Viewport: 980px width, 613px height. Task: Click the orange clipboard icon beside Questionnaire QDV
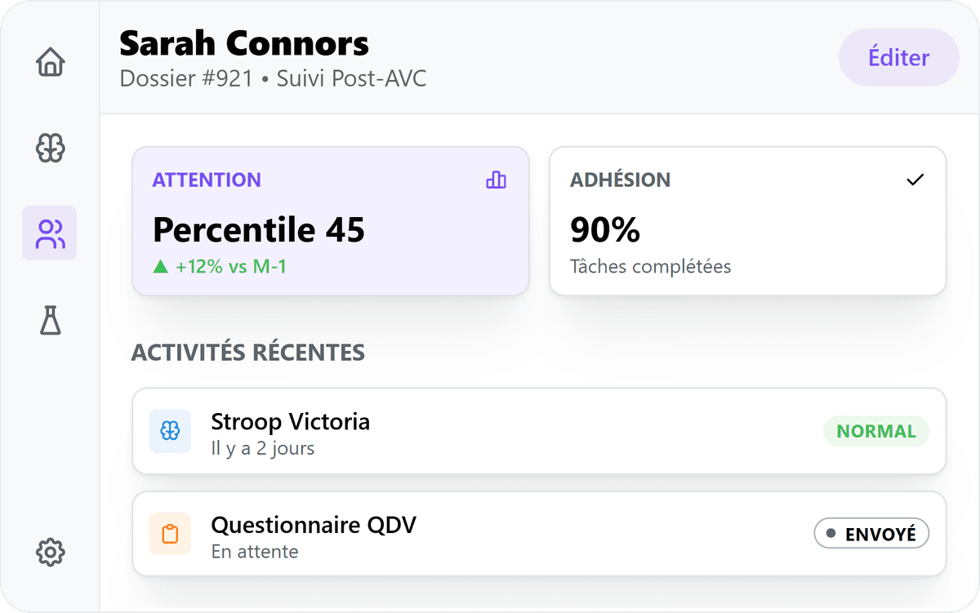tap(170, 534)
